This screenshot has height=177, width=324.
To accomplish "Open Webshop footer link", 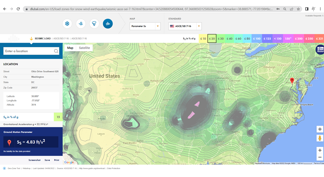I will click(x=26, y=168).
